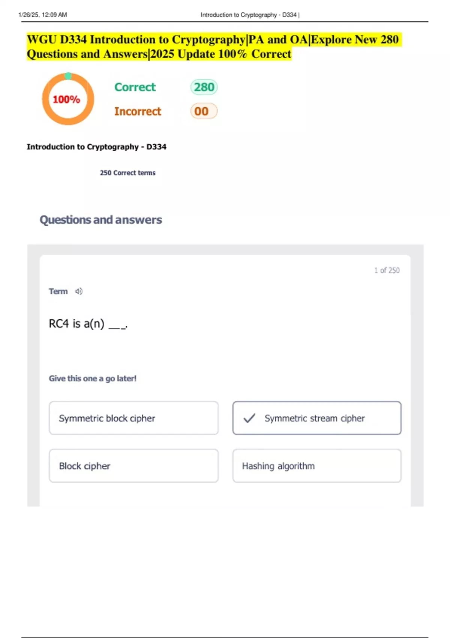Viewport: 450px width, 638px height.
Task: Click the Term label on the card
Action: point(58,291)
